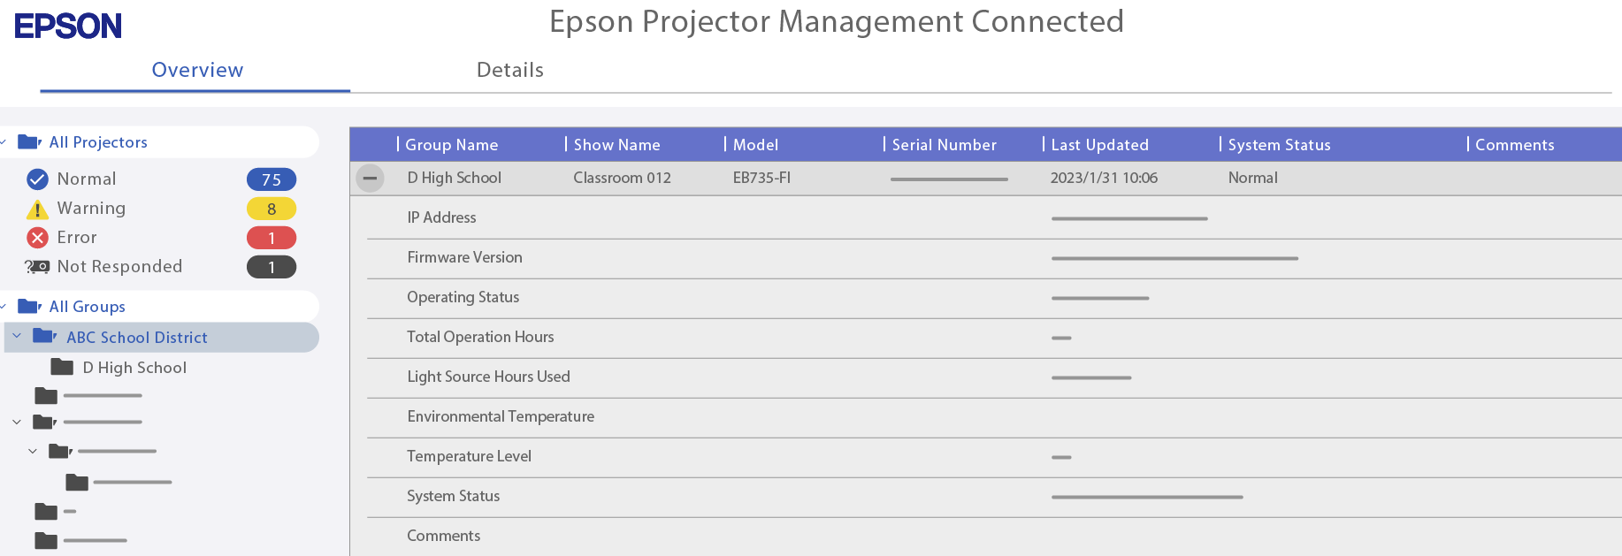Click the yellow 8 Warning count badge
The image size is (1622, 556).
[271, 209]
